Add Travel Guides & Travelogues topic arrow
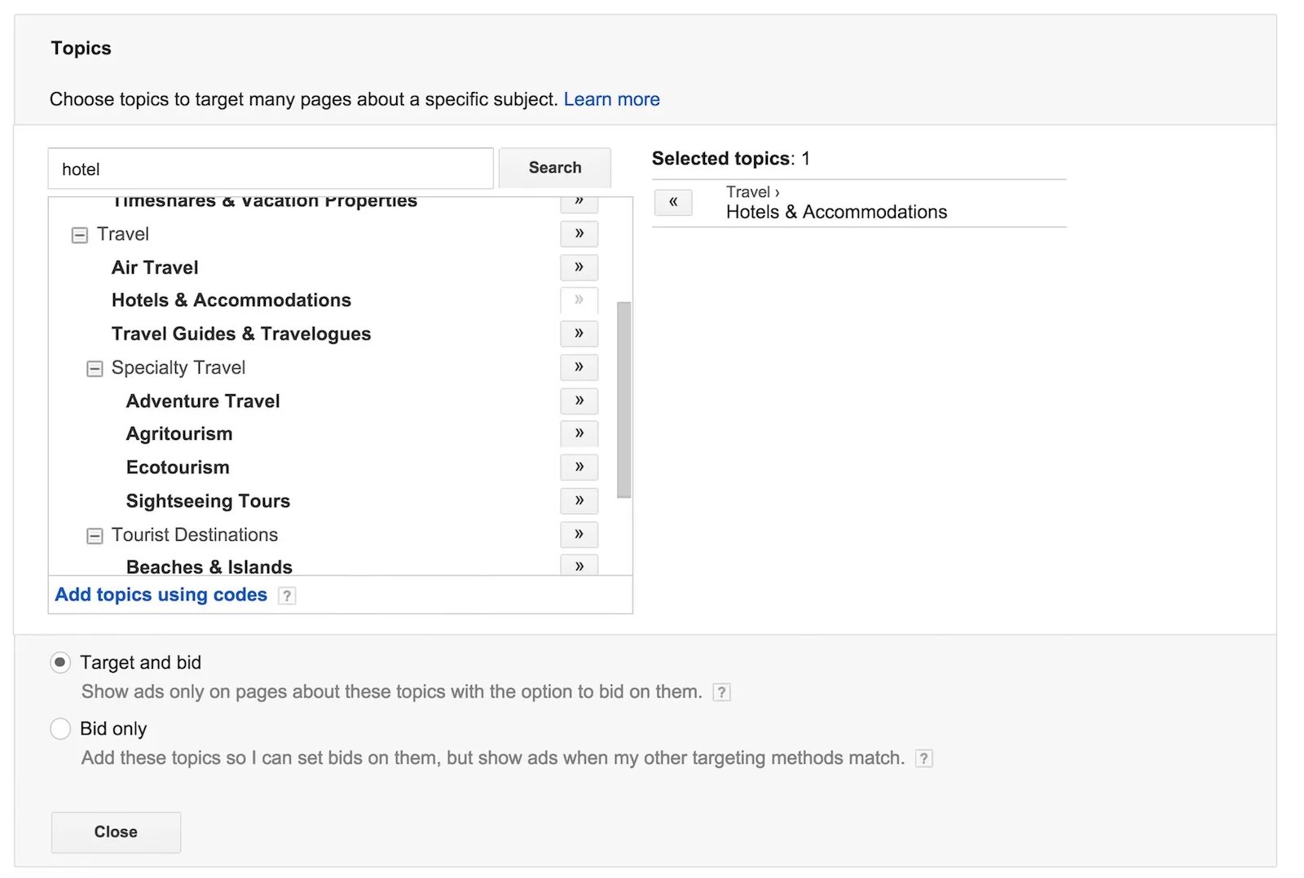Screen dimensions: 1304x878 click(579, 333)
